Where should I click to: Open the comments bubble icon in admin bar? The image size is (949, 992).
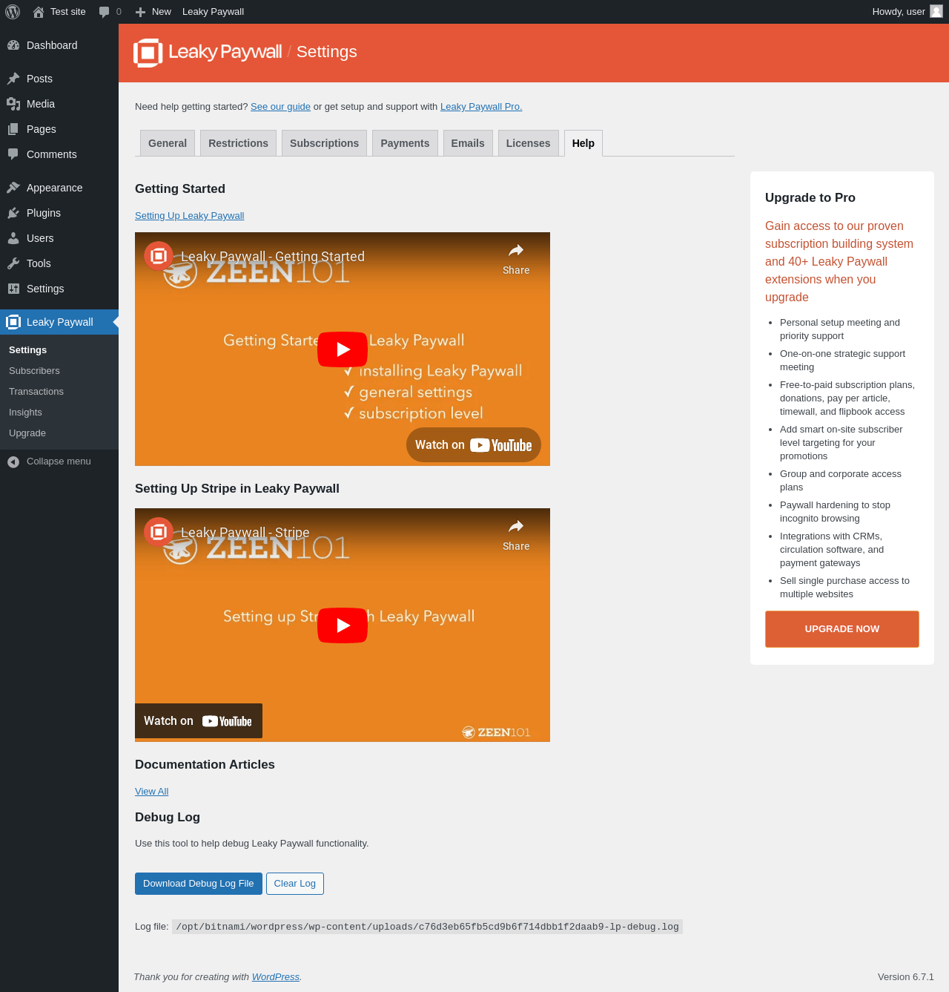click(105, 12)
